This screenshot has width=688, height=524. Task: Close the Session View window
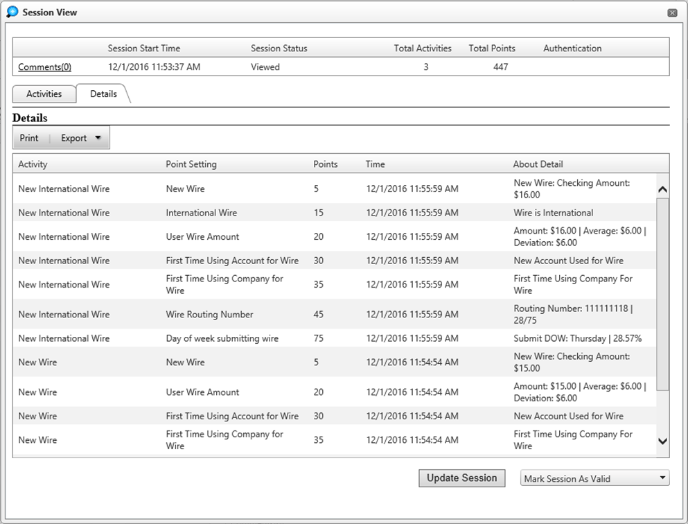click(671, 12)
